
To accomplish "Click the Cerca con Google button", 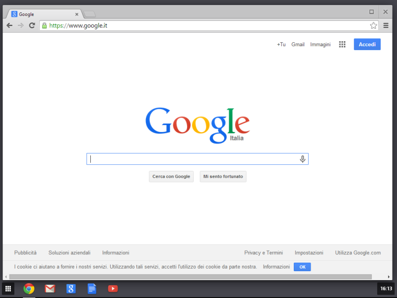I will [x=171, y=176].
